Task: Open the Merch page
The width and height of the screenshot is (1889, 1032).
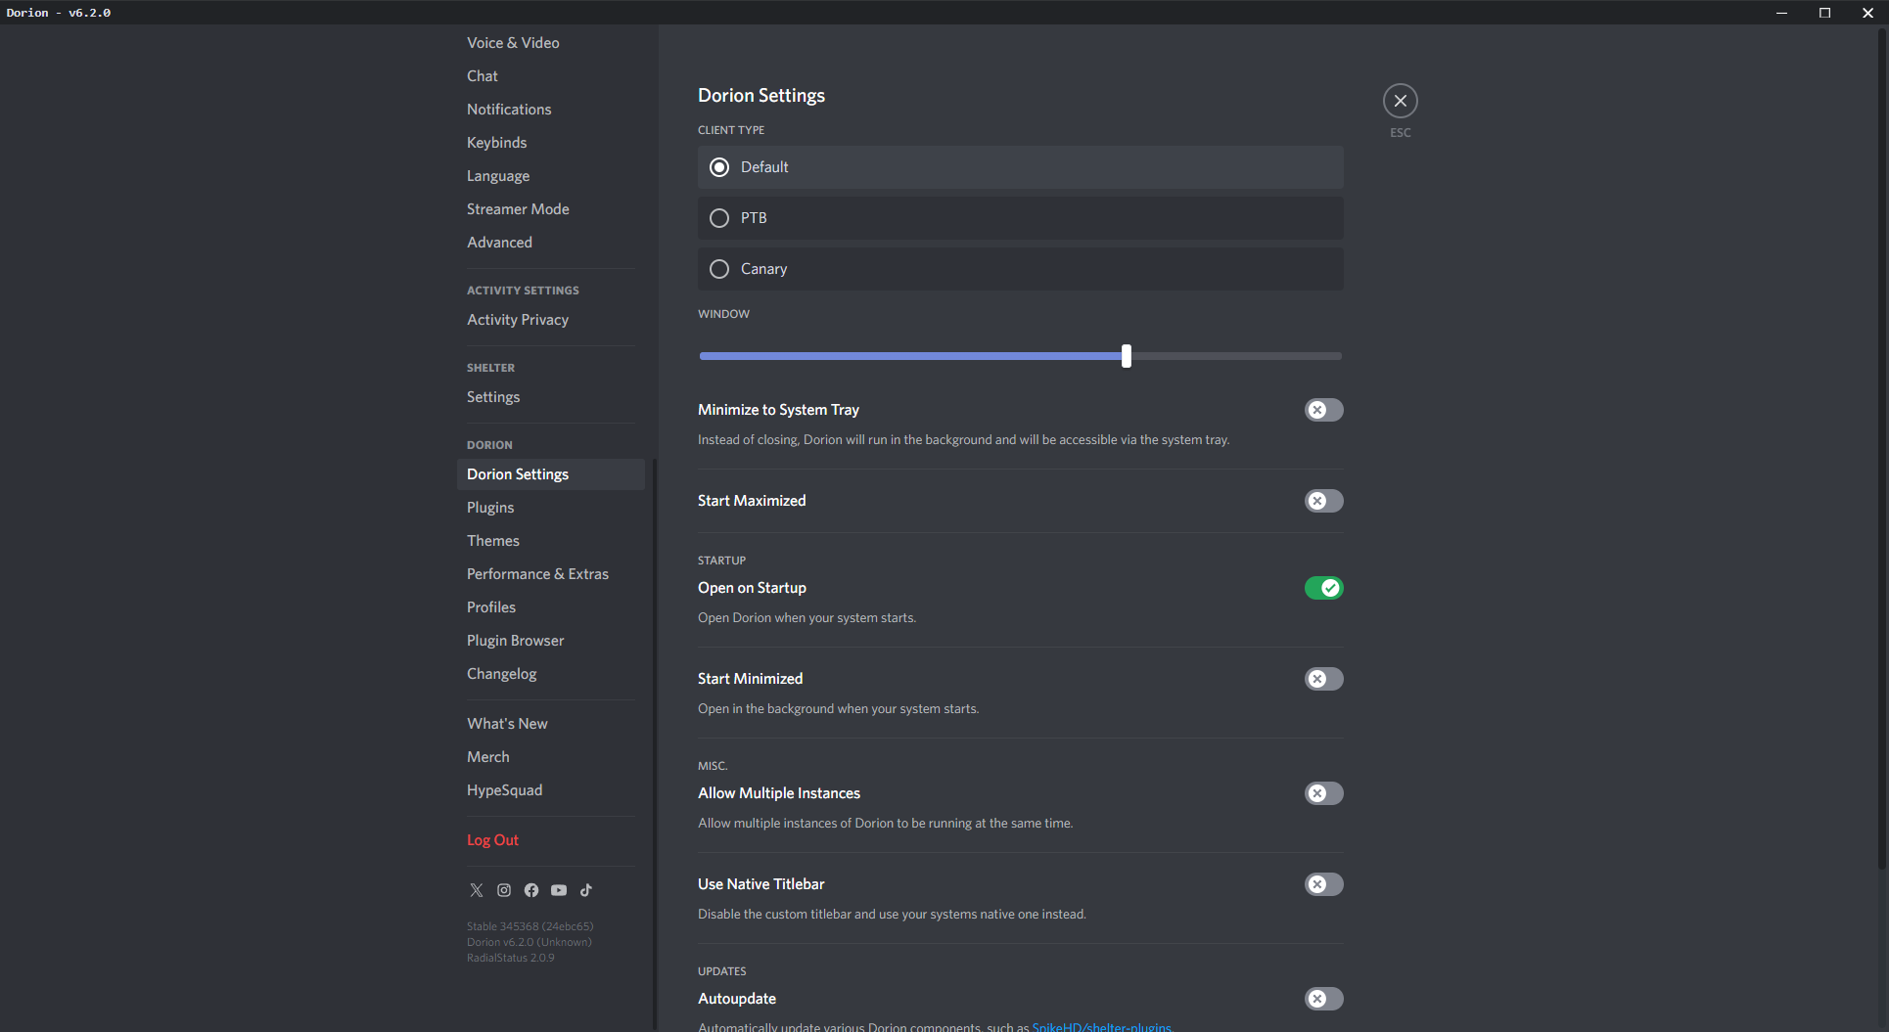Action: (550, 757)
